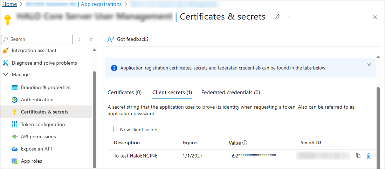This screenshot has height=169, width=385.
Task: Click the large key icon in header
Action: pos(8,19)
